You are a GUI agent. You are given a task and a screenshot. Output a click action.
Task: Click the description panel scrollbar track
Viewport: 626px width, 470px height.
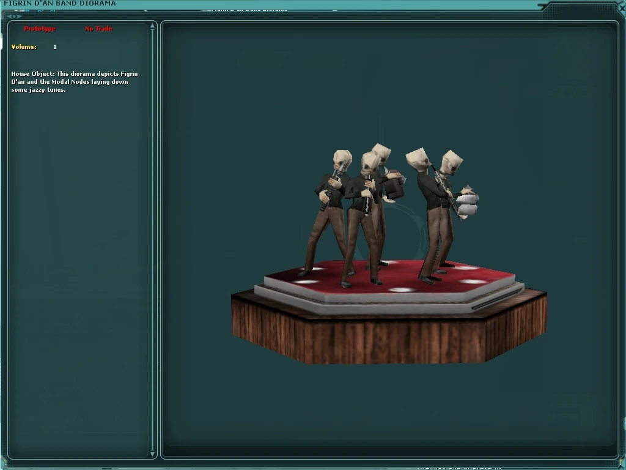point(152,240)
